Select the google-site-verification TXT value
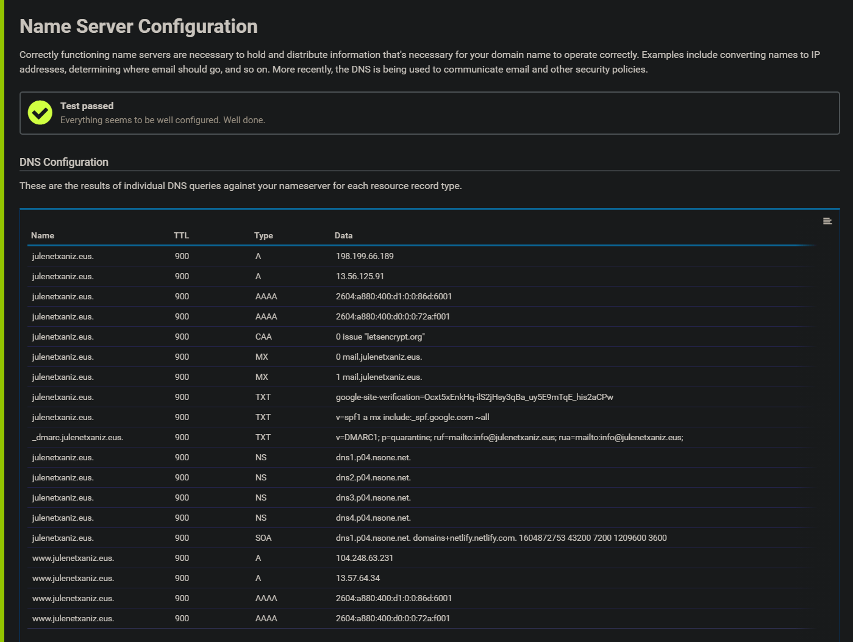The height and width of the screenshot is (642, 853). 474,397
